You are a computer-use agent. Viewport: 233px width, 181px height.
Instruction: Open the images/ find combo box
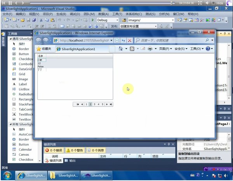click(151, 20)
